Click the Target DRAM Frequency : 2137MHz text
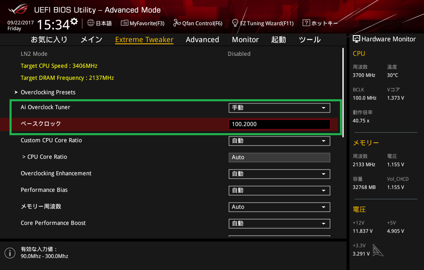This screenshot has height=270, width=424. tap(67, 78)
